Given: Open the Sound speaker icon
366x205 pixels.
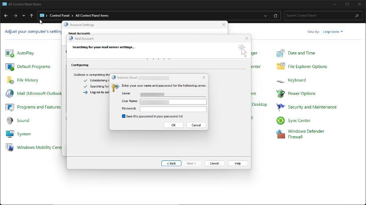Looking at the screenshot, I should [x=10, y=121].
